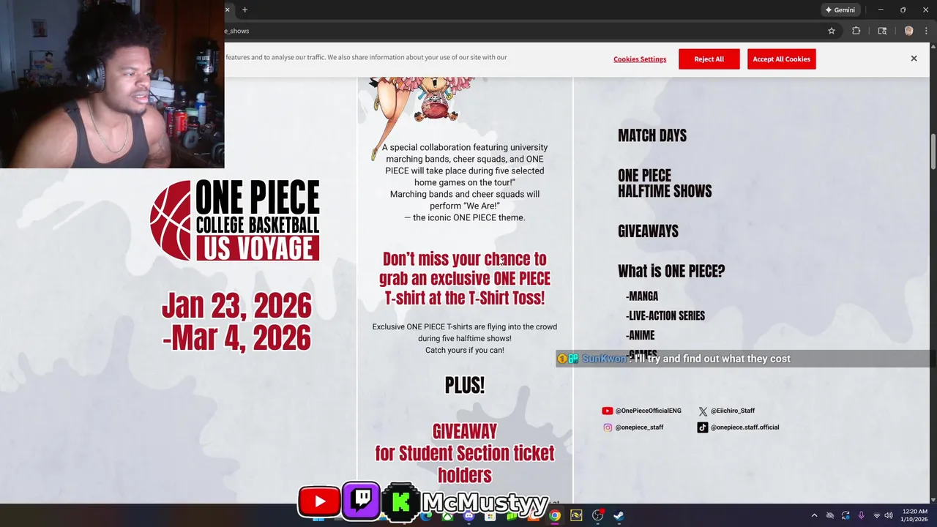This screenshot has width=937, height=527.
Task: Click the microphone icon in the tray
Action: point(861,515)
